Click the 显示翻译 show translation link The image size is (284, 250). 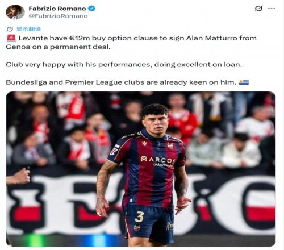(28, 29)
